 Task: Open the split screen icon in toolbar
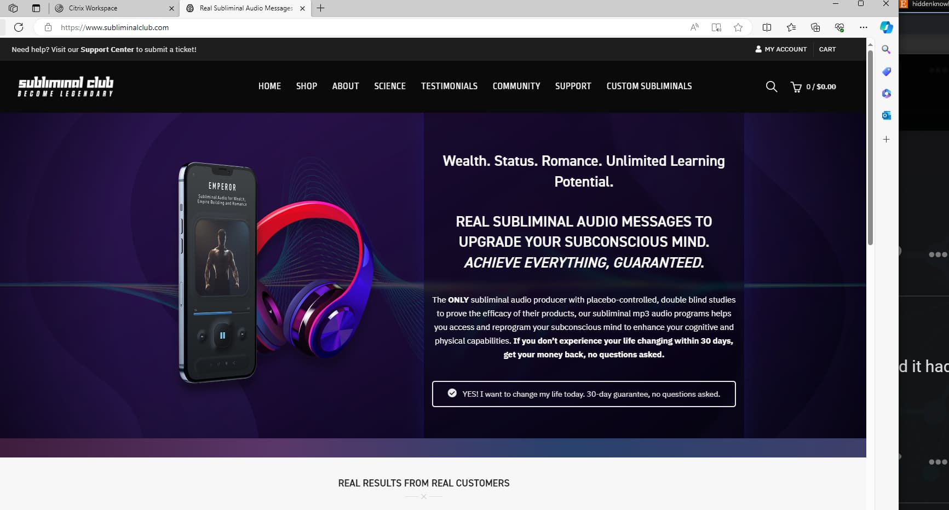pos(767,27)
